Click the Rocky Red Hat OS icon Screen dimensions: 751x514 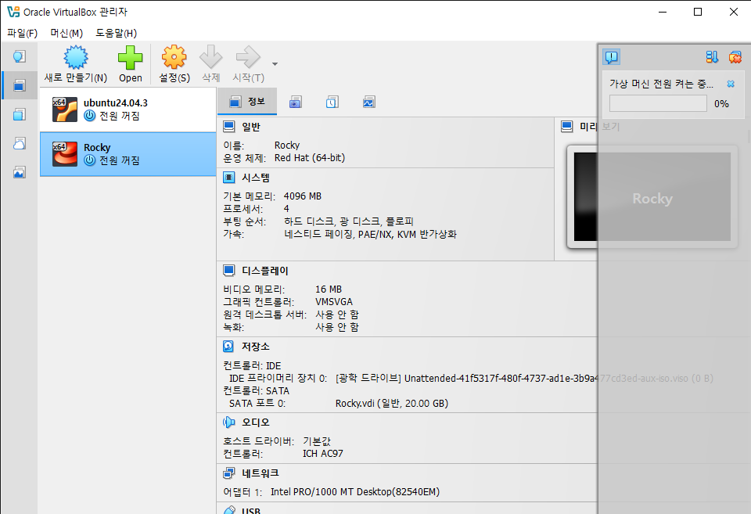[65, 154]
